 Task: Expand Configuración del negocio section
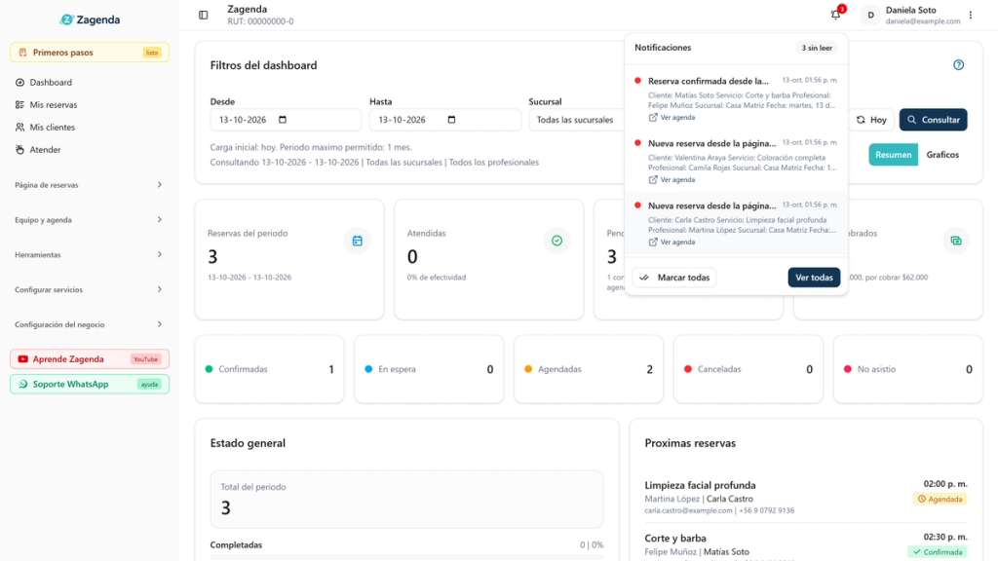pos(89,324)
